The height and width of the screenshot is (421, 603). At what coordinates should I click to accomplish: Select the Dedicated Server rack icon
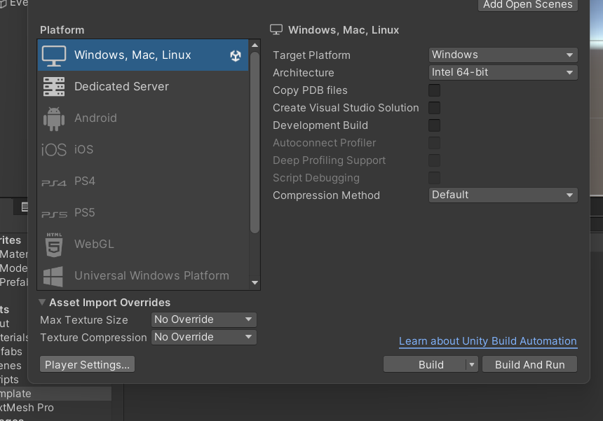point(54,87)
